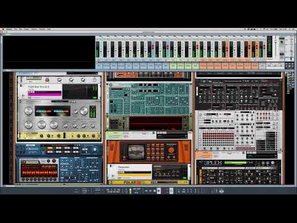Click the red round button above the Dr. Octo Rex waveform
The width and height of the screenshot is (297, 223).
pyautogui.click(x=54, y=161)
